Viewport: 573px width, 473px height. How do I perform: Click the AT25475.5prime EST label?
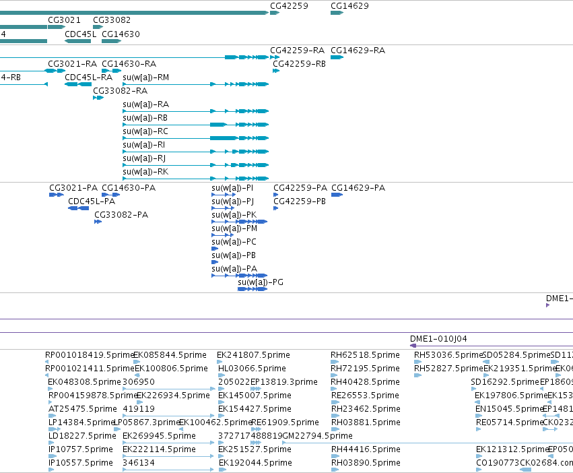[83, 409]
